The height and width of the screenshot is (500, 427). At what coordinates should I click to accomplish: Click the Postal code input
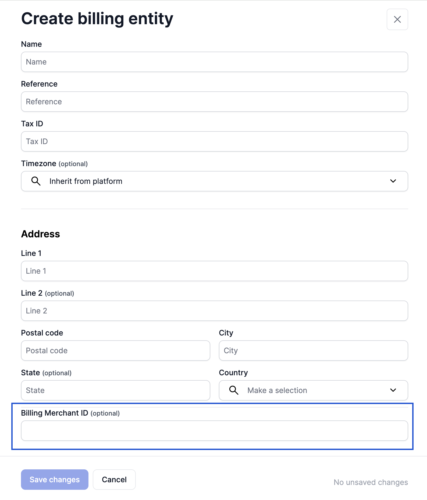click(x=115, y=351)
